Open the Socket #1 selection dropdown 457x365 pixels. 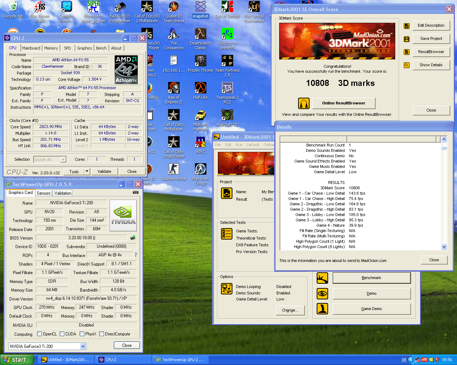64,159
